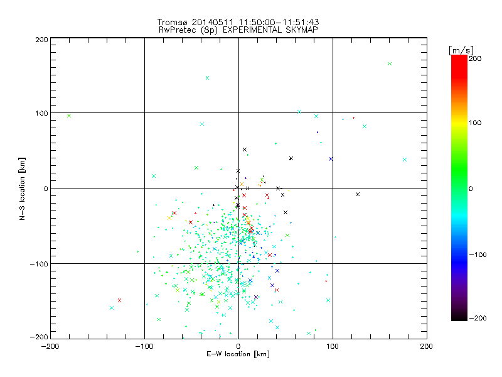502x377 pixels.
Task: Click the N-S axis '200' tick label
Action: coord(41,40)
